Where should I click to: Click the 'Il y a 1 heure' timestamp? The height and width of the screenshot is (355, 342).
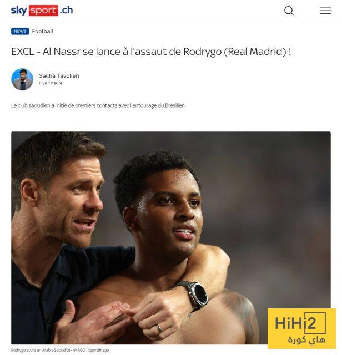click(51, 83)
